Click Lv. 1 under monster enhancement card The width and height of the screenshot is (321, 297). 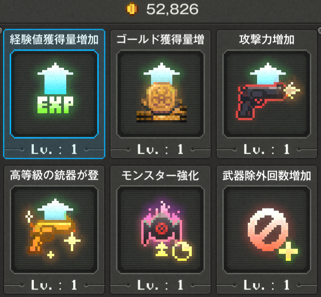tap(160, 285)
